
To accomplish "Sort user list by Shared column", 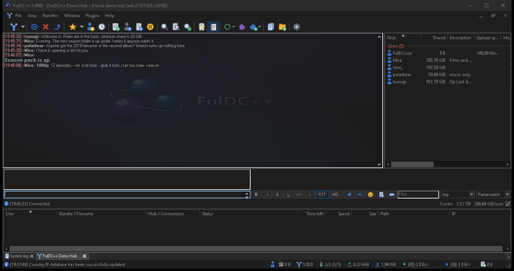I will coord(434,38).
